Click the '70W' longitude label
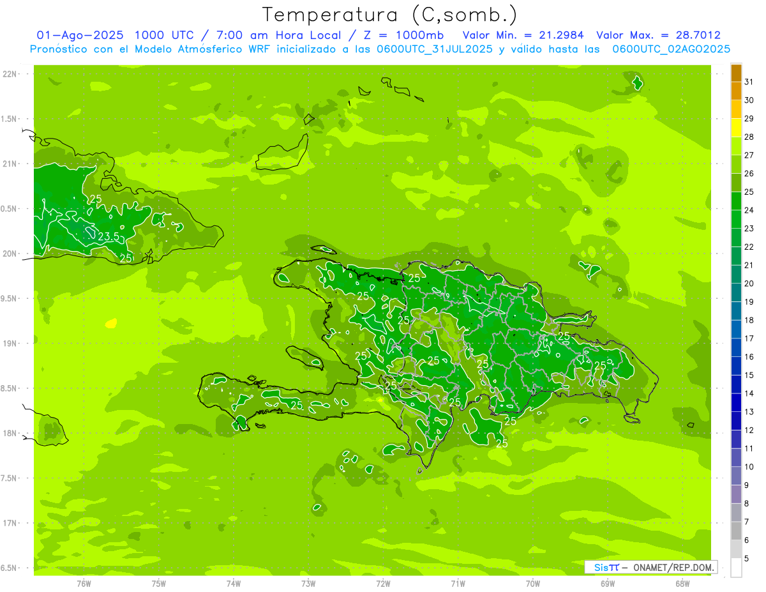 coord(533,583)
